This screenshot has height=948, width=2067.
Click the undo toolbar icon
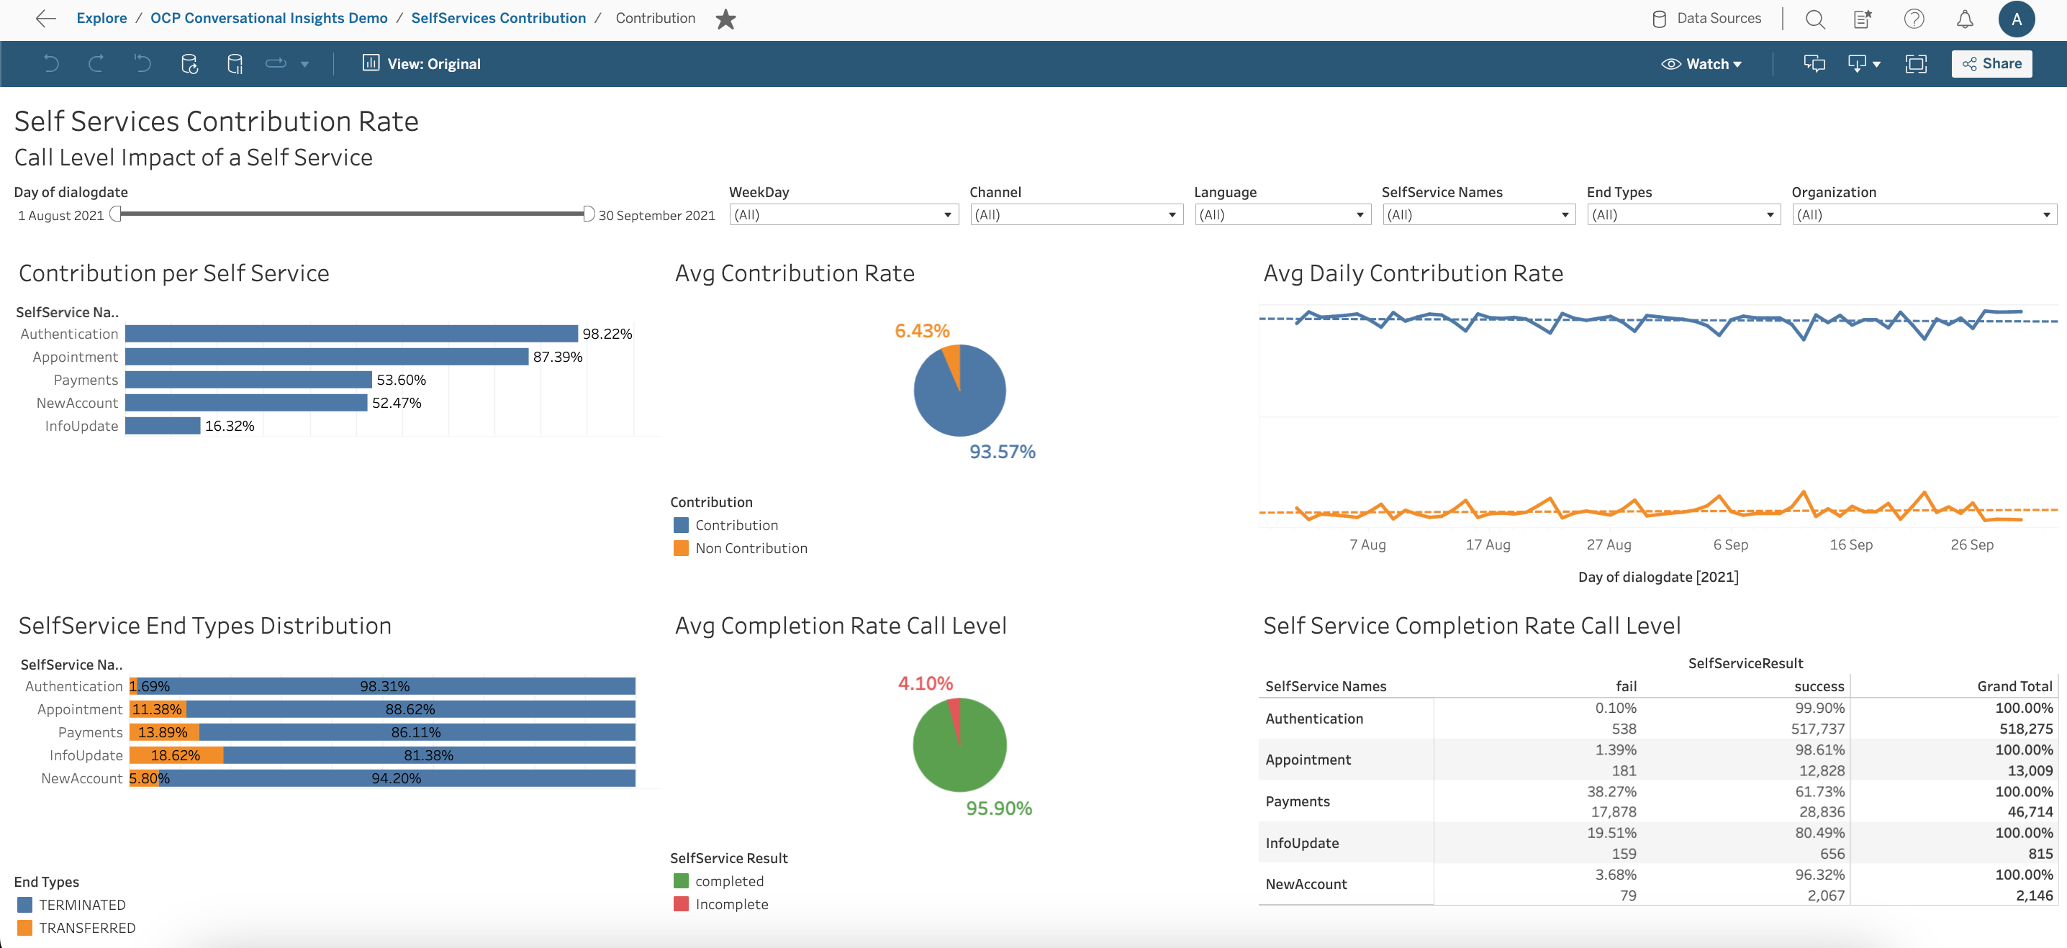point(51,63)
